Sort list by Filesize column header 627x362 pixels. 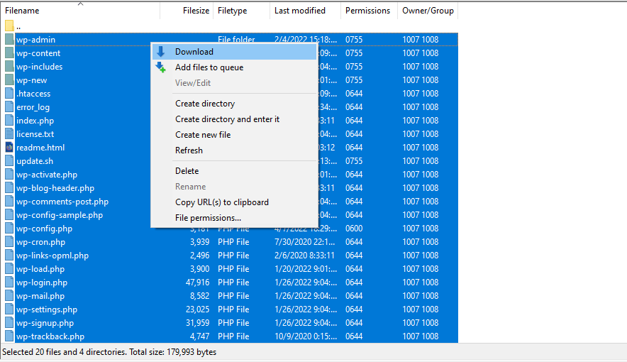(187, 11)
